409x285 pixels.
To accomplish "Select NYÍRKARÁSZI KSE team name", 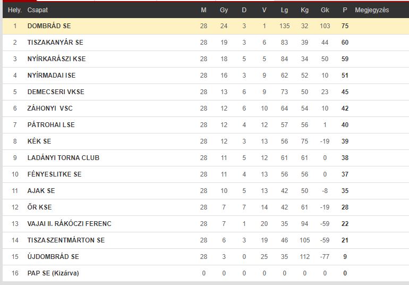I will pyautogui.click(x=57, y=59).
